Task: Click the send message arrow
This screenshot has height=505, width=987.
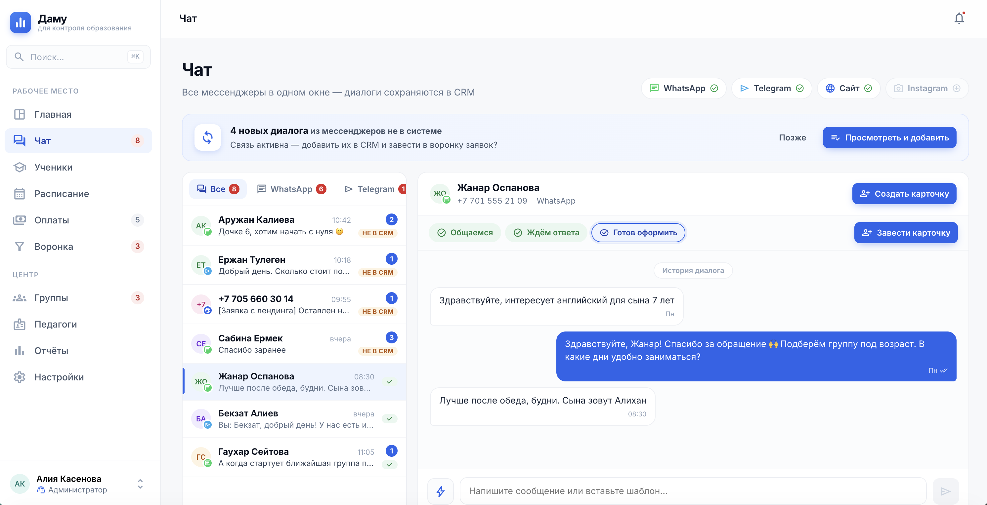Action: coord(945,491)
